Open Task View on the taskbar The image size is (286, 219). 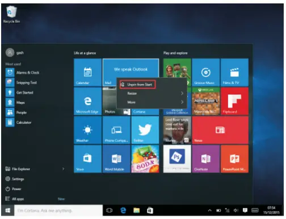click(x=110, y=210)
